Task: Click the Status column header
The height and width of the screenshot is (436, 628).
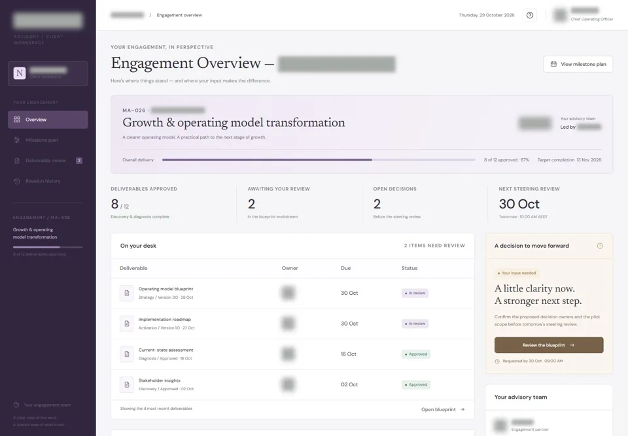Action: point(410,268)
